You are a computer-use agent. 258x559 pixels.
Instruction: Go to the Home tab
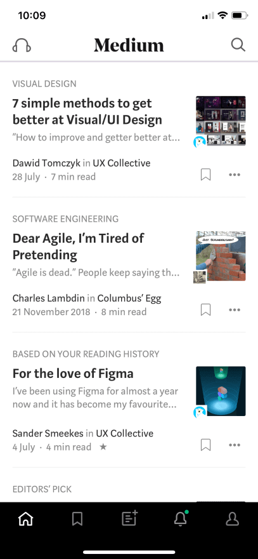coord(25,519)
